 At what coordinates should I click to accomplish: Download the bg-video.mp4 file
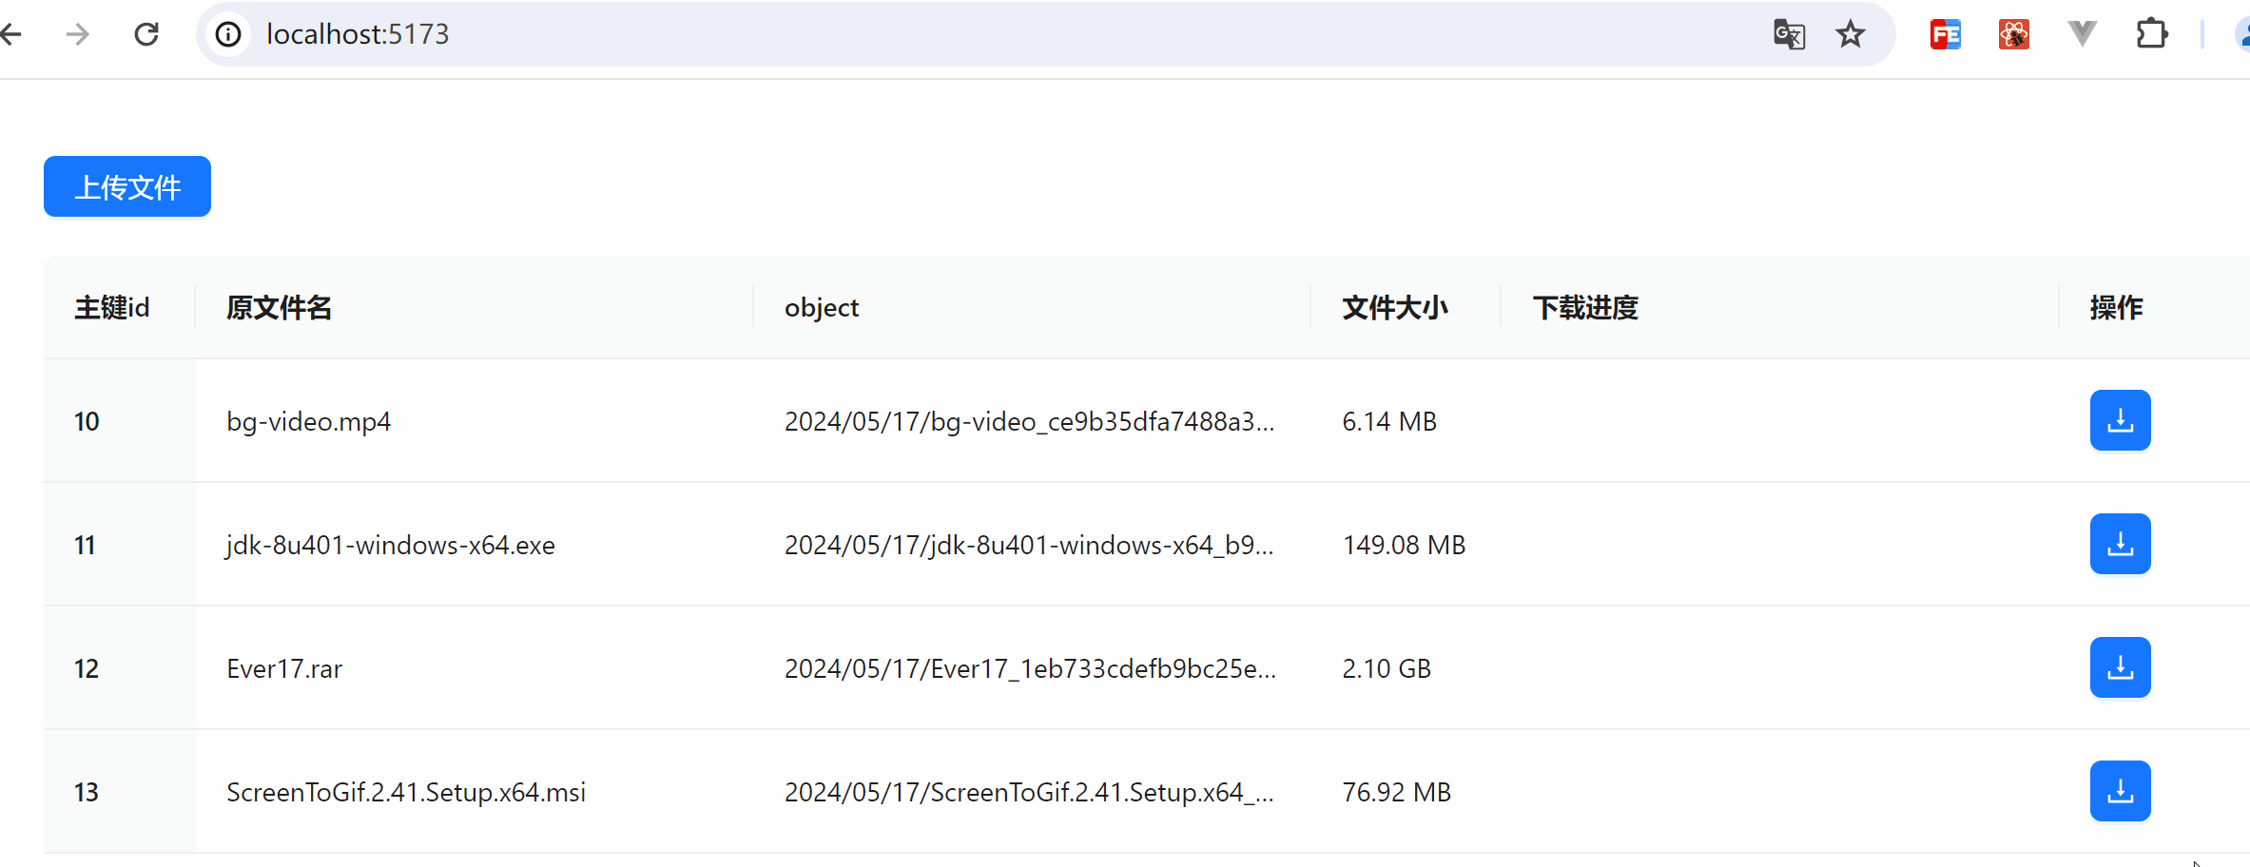click(2120, 420)
